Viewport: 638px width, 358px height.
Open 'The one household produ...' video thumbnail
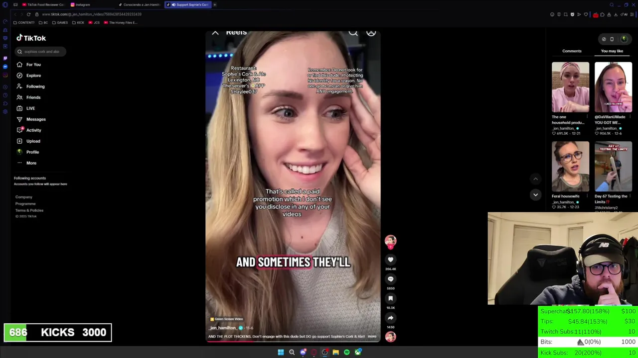coord(570,87)
